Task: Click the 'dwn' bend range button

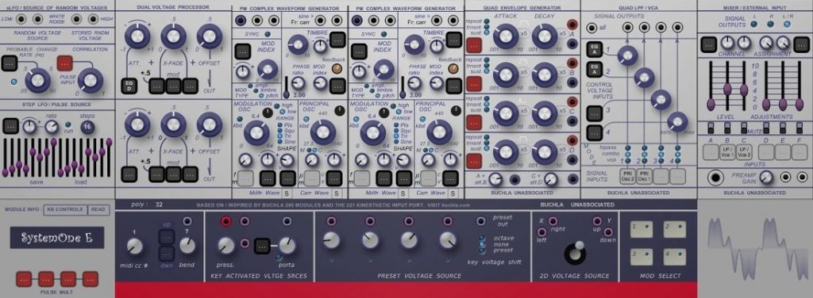Action: tap(166, 254)
